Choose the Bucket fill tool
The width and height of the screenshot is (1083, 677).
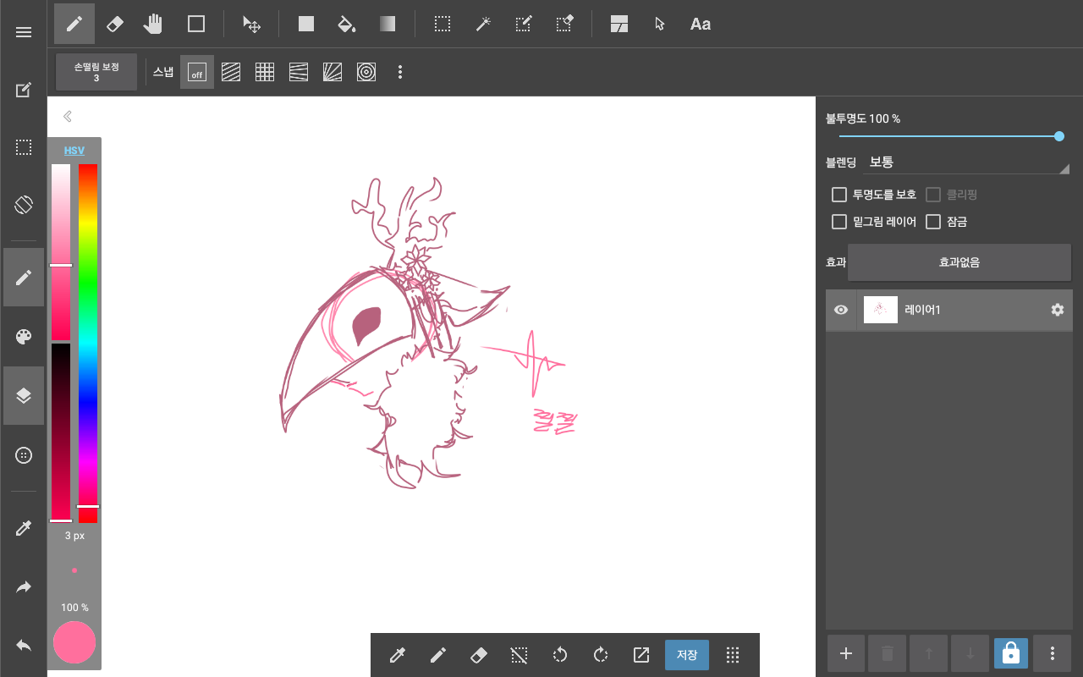(x=346, y=24)
